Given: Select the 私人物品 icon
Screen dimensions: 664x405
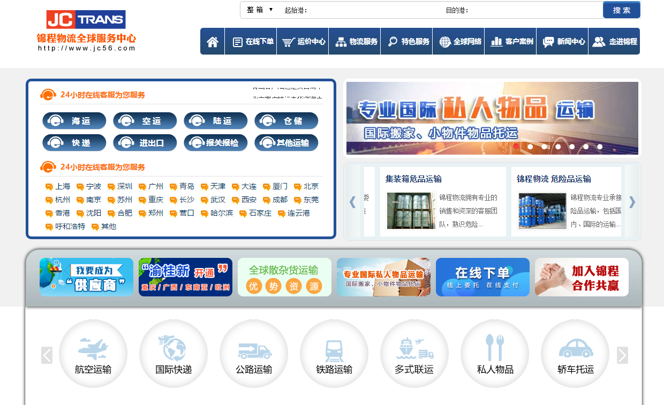Looking at the screenshot, I should click(x=495, y=354).
